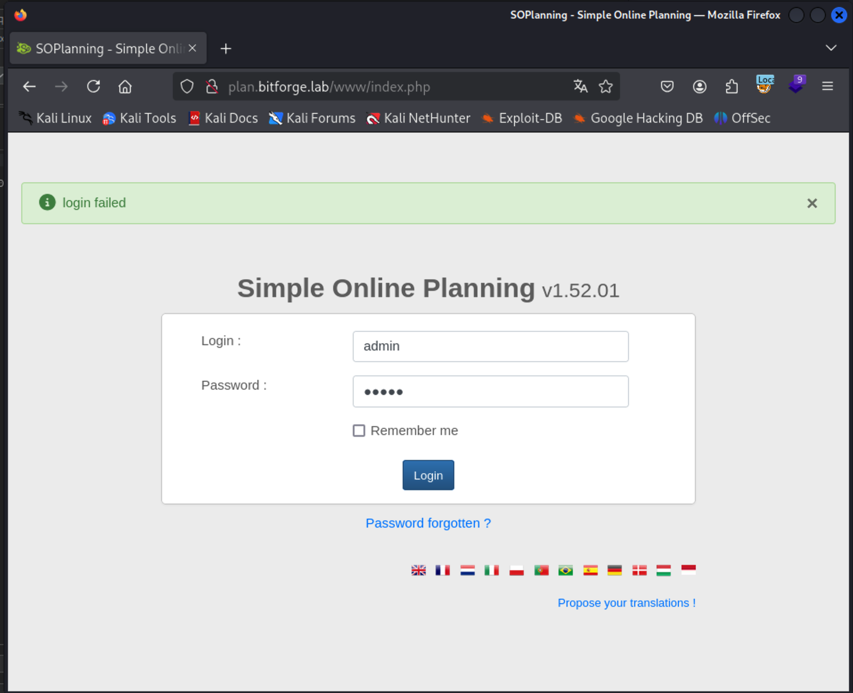The image size is (853, 693).
Task: Switch language to Brazilian flag
Action: 566,570
